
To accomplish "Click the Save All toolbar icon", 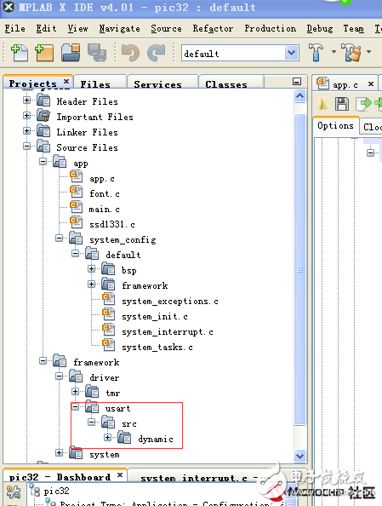I will coord(97,53).
